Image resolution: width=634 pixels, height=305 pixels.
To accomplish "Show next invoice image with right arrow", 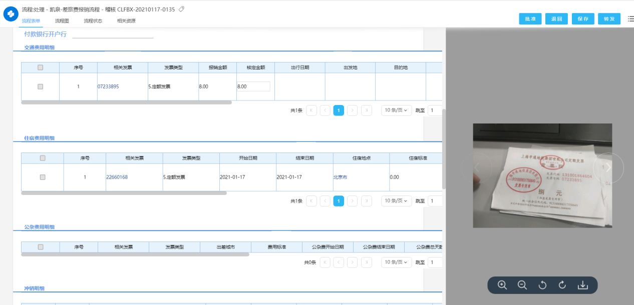I will coord(608,168).
